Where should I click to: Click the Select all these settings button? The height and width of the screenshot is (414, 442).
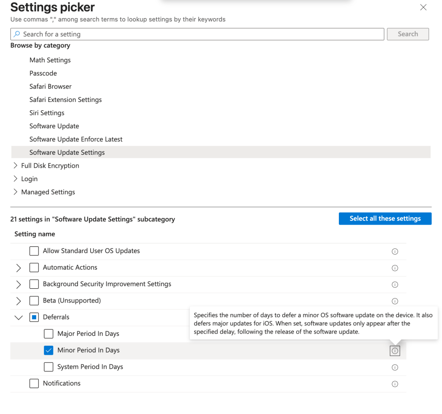click(385, 219)
